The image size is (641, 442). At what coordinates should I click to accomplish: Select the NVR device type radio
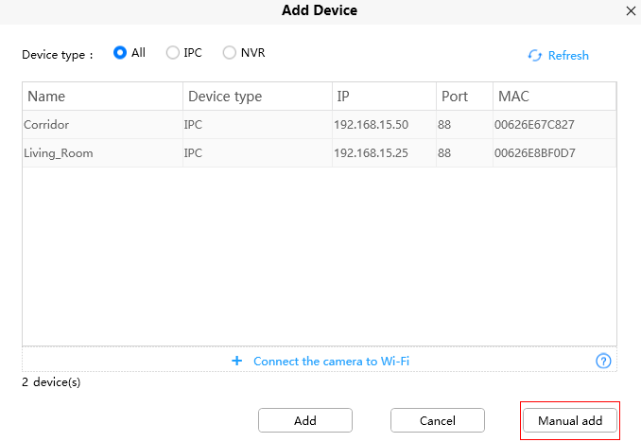(230, 53)
